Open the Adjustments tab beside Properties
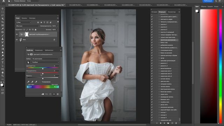Image resolution: width=224 pixels, height=126 pixels. point(39,50)
